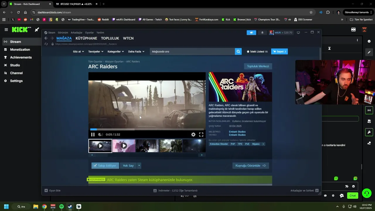The height and width of the screenshot is (211, 375).
Task: Click the Aksiyon Oyunları breadcrumb link
Action: (x=114, y=62)
